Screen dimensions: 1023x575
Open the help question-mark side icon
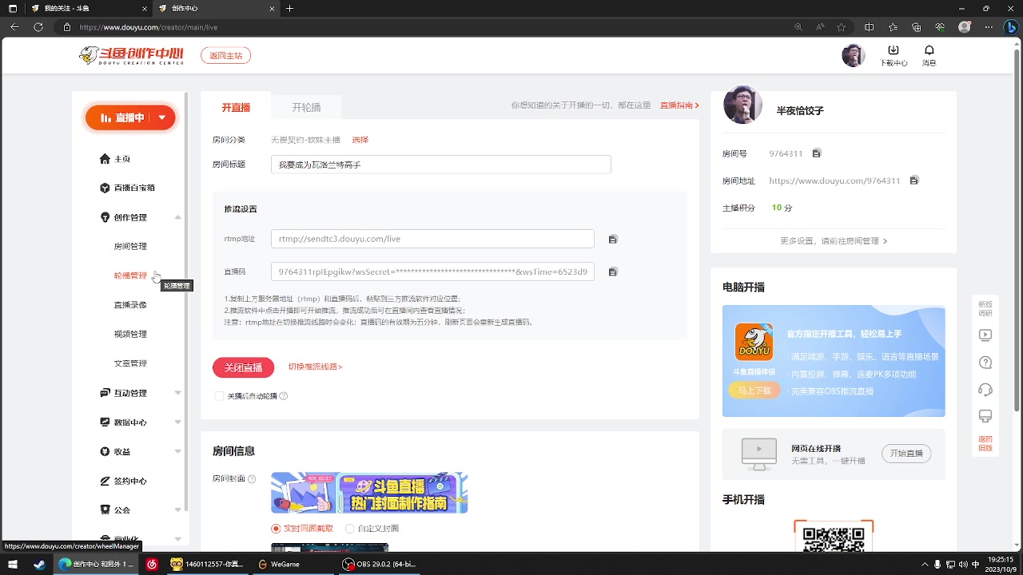985,363
